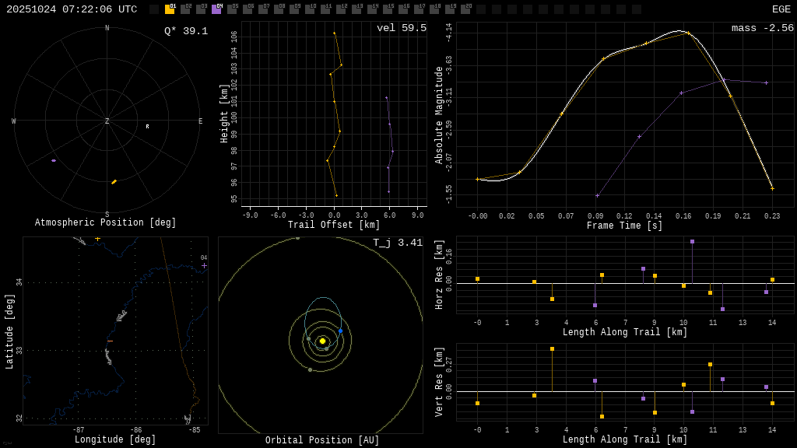Viewport: 797px width, 448px height.
Task: Click the blue Earth dot in orbital plot
Action: pyautogui.click(x=340, y=331)
